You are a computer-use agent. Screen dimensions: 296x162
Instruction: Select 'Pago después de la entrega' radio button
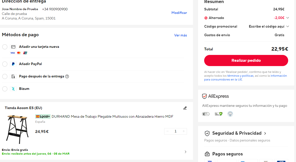5,76
